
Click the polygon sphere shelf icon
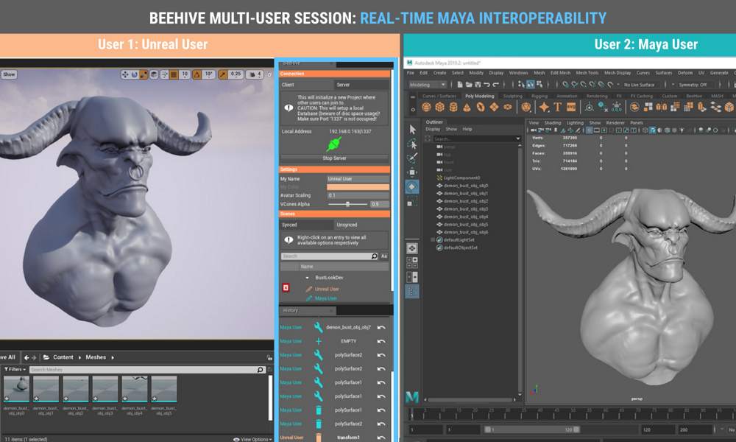(x=428, y=108)
